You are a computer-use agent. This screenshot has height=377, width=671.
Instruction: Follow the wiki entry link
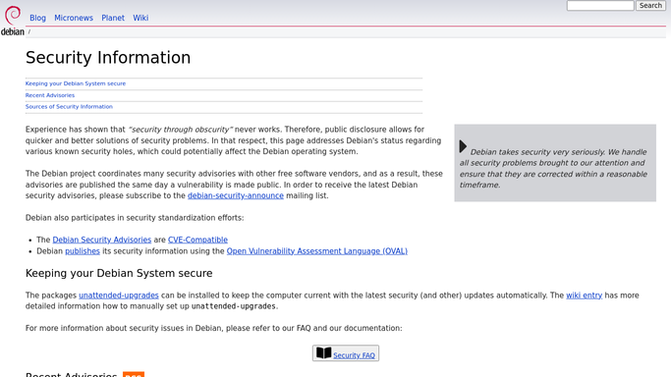(x=585, y=296)
